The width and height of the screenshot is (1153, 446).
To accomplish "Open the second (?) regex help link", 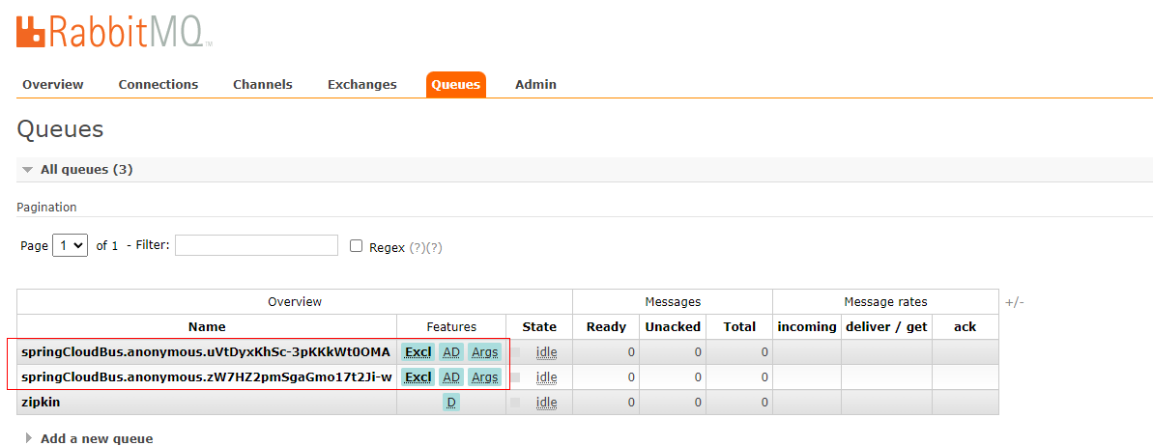I will pos(434,247).
